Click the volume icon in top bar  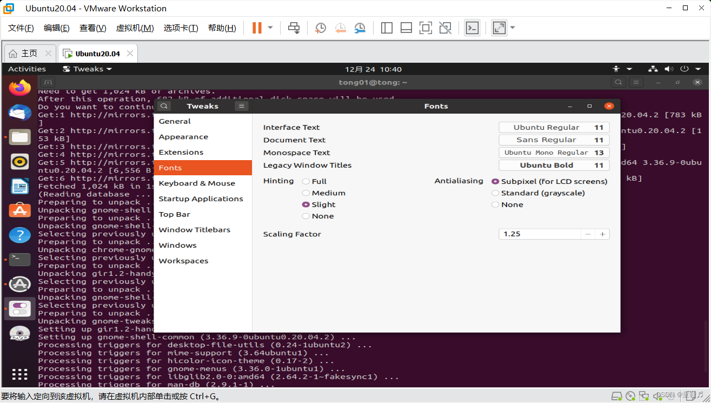click(669, 69)
